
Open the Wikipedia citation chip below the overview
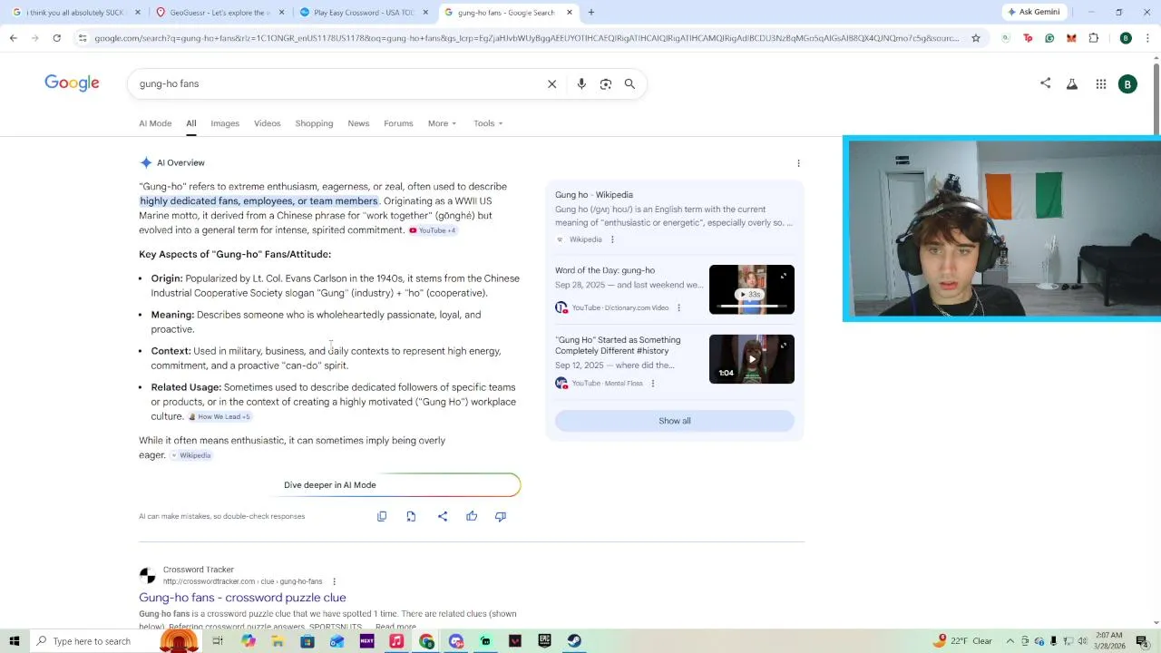[191, 455]
